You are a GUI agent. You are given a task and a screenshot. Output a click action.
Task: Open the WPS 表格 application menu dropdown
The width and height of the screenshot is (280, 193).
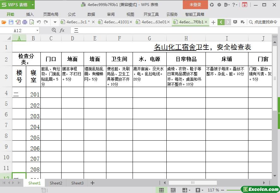(33, 5)
